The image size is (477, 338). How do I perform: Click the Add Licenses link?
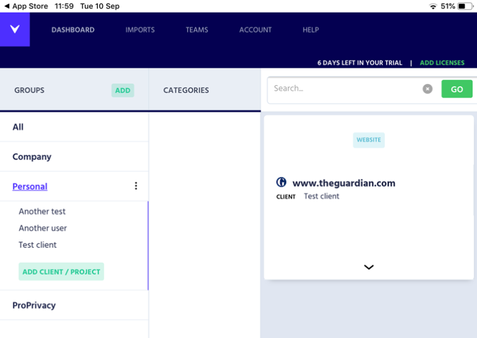(442, 63)
